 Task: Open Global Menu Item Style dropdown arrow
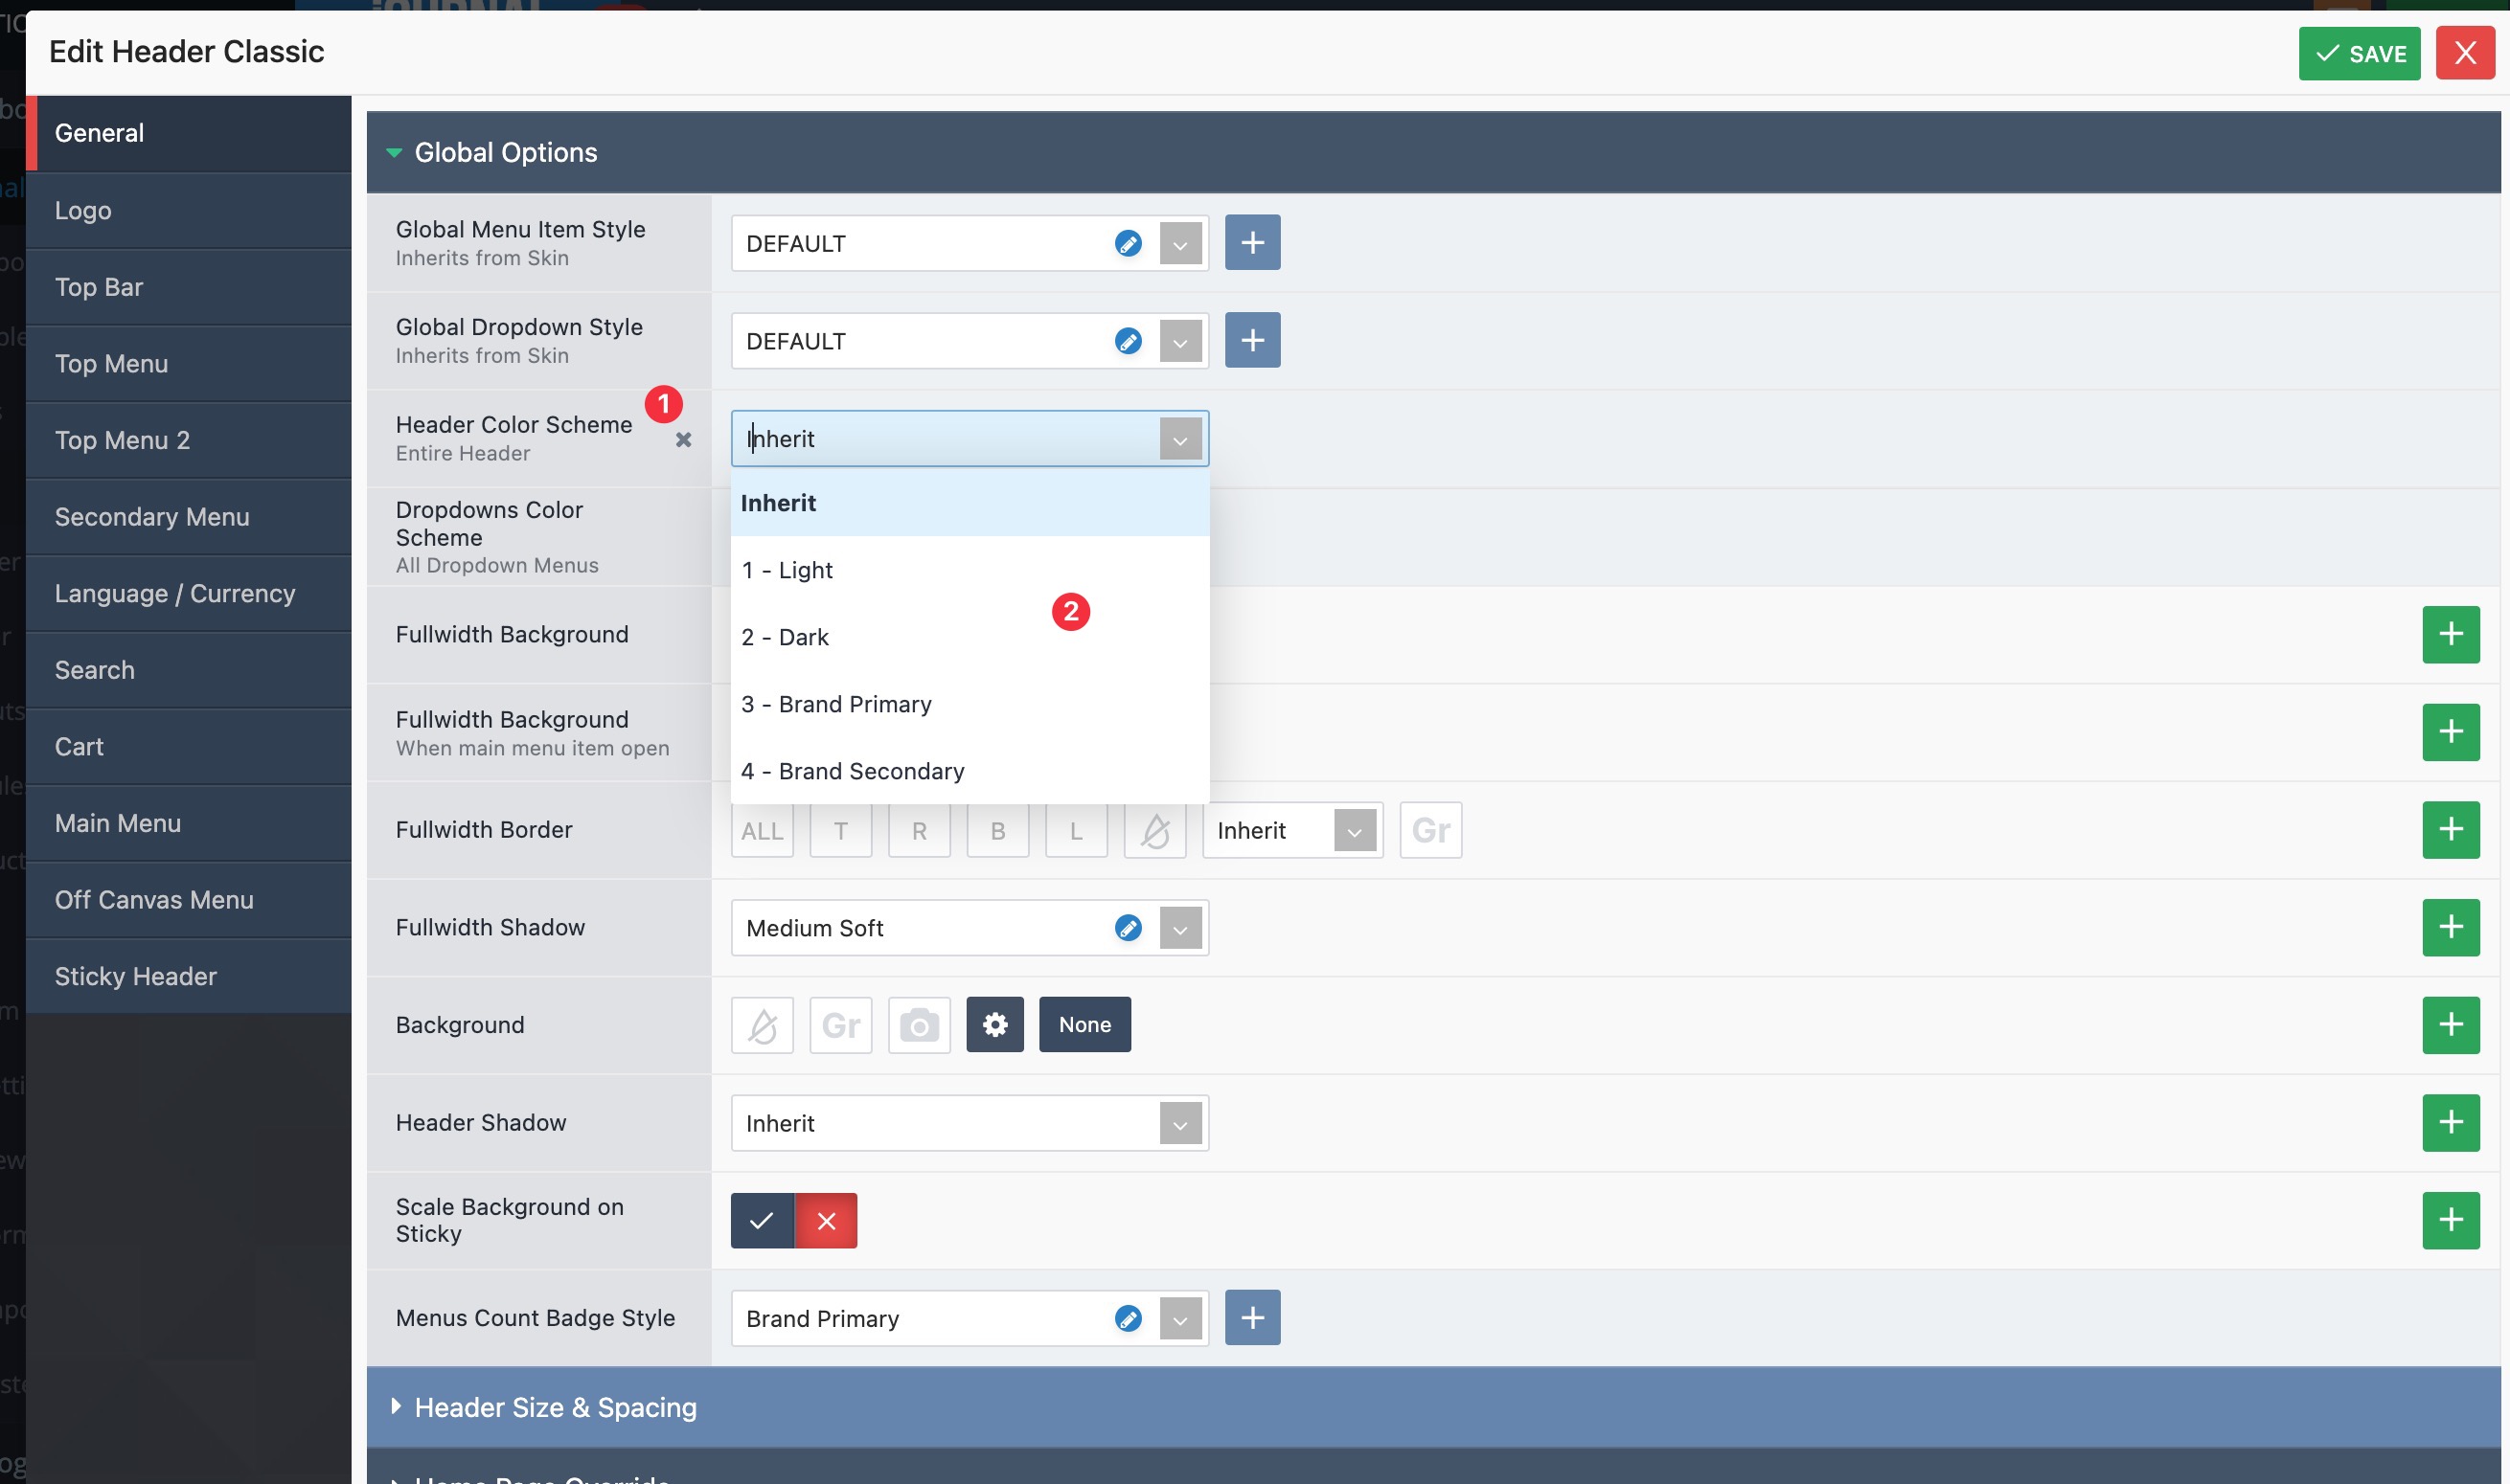1180,243
